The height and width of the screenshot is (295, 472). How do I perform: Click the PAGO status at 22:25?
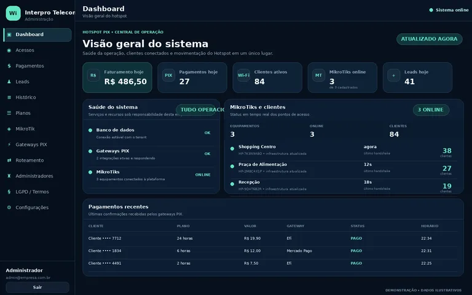(356, 264)
